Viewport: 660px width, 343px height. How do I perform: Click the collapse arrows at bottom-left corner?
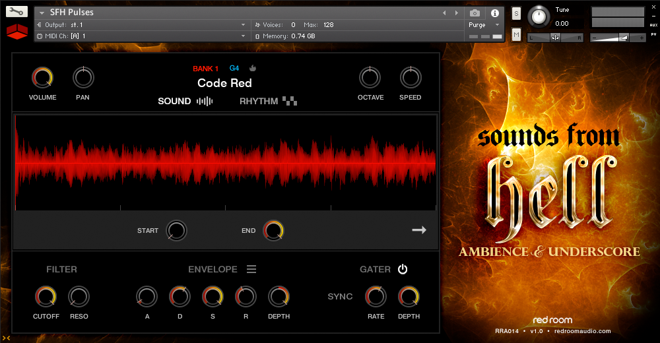(7, 338)
